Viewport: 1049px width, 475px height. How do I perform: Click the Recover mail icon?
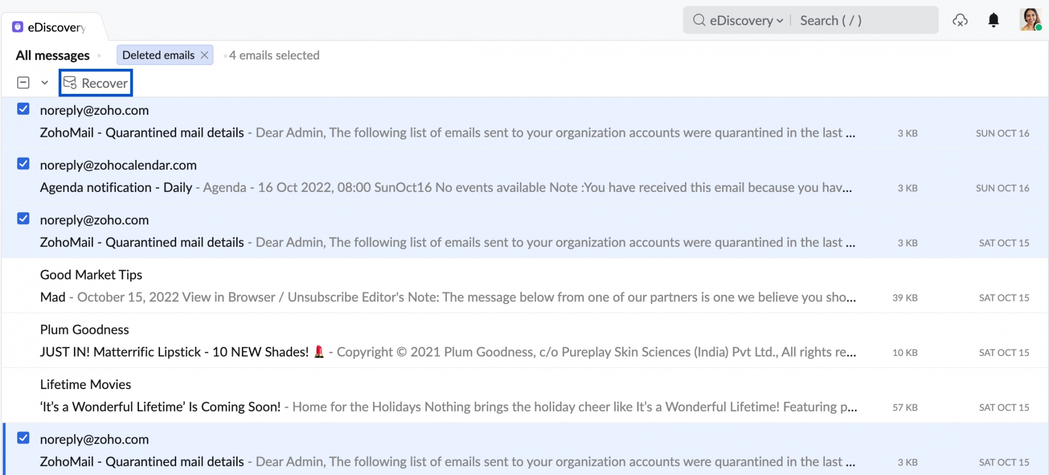[x=70, y=83]
